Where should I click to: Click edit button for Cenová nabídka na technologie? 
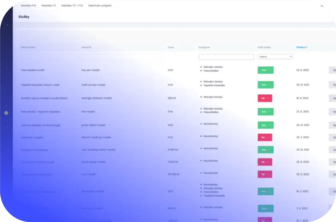coord(333,125)
